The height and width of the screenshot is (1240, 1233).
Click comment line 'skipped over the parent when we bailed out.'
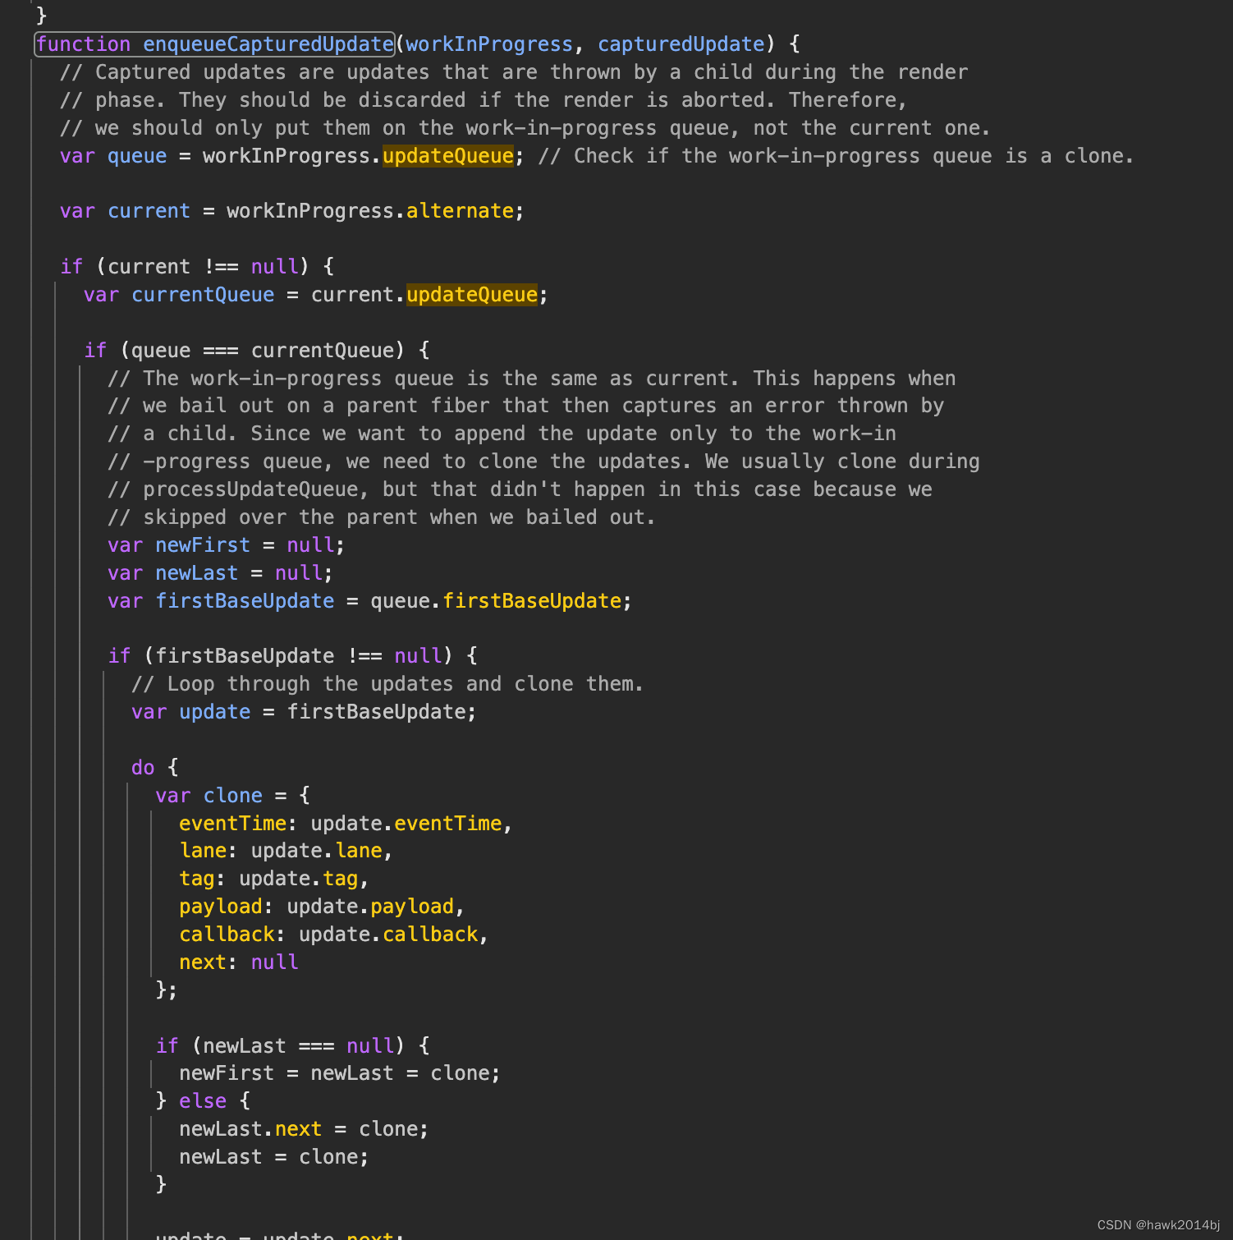point(382,517)
